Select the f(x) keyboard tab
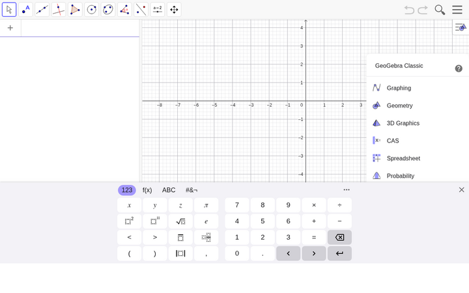Viewport: 469px width, 293px height. 147,190
